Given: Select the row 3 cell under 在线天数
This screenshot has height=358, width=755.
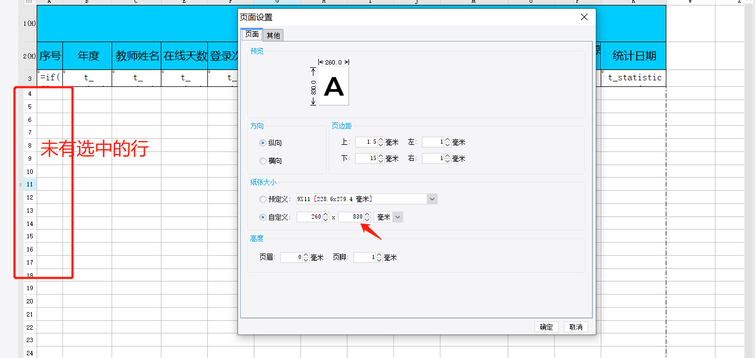Looking at the screenshot, I should point(184,78).
